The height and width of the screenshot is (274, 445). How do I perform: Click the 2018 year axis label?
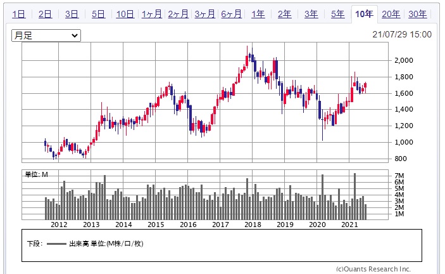click(x=253, y=225)
